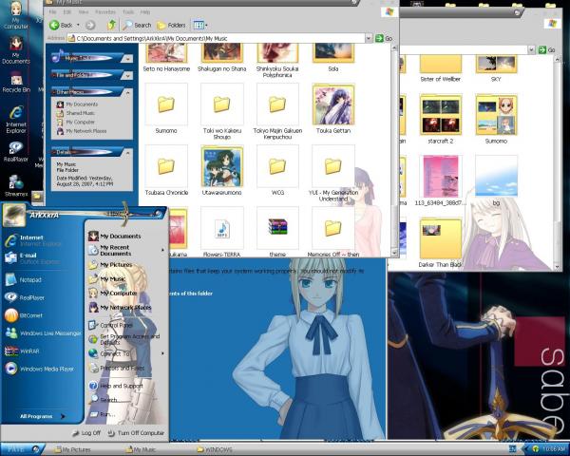Click Shared Music link in Other Places

pos(76,113)
